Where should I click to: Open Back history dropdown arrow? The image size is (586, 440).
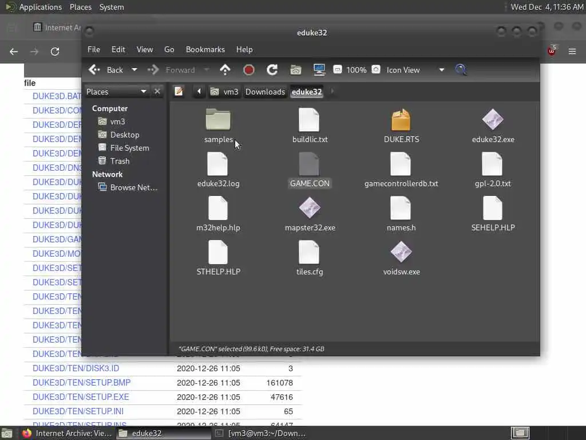tap(134, 70)
